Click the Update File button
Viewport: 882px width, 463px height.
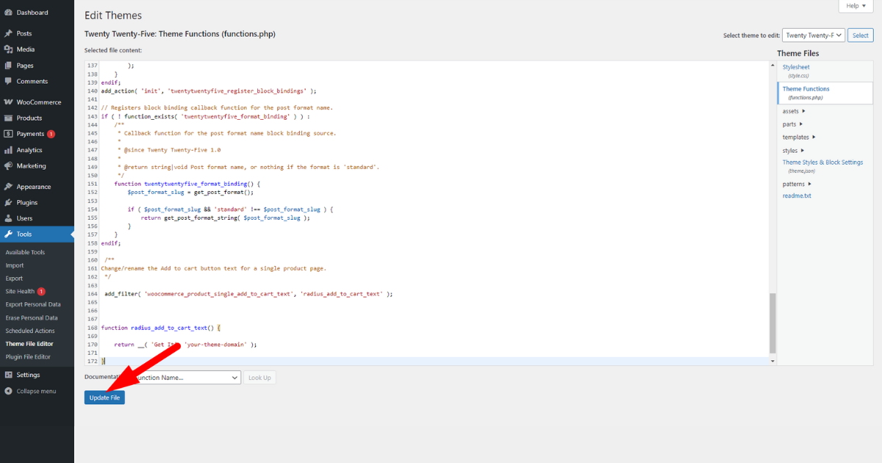tap(104, 398)
